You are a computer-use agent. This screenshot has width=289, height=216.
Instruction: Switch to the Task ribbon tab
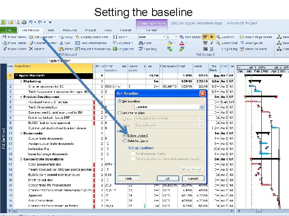(x=51, y=30)
